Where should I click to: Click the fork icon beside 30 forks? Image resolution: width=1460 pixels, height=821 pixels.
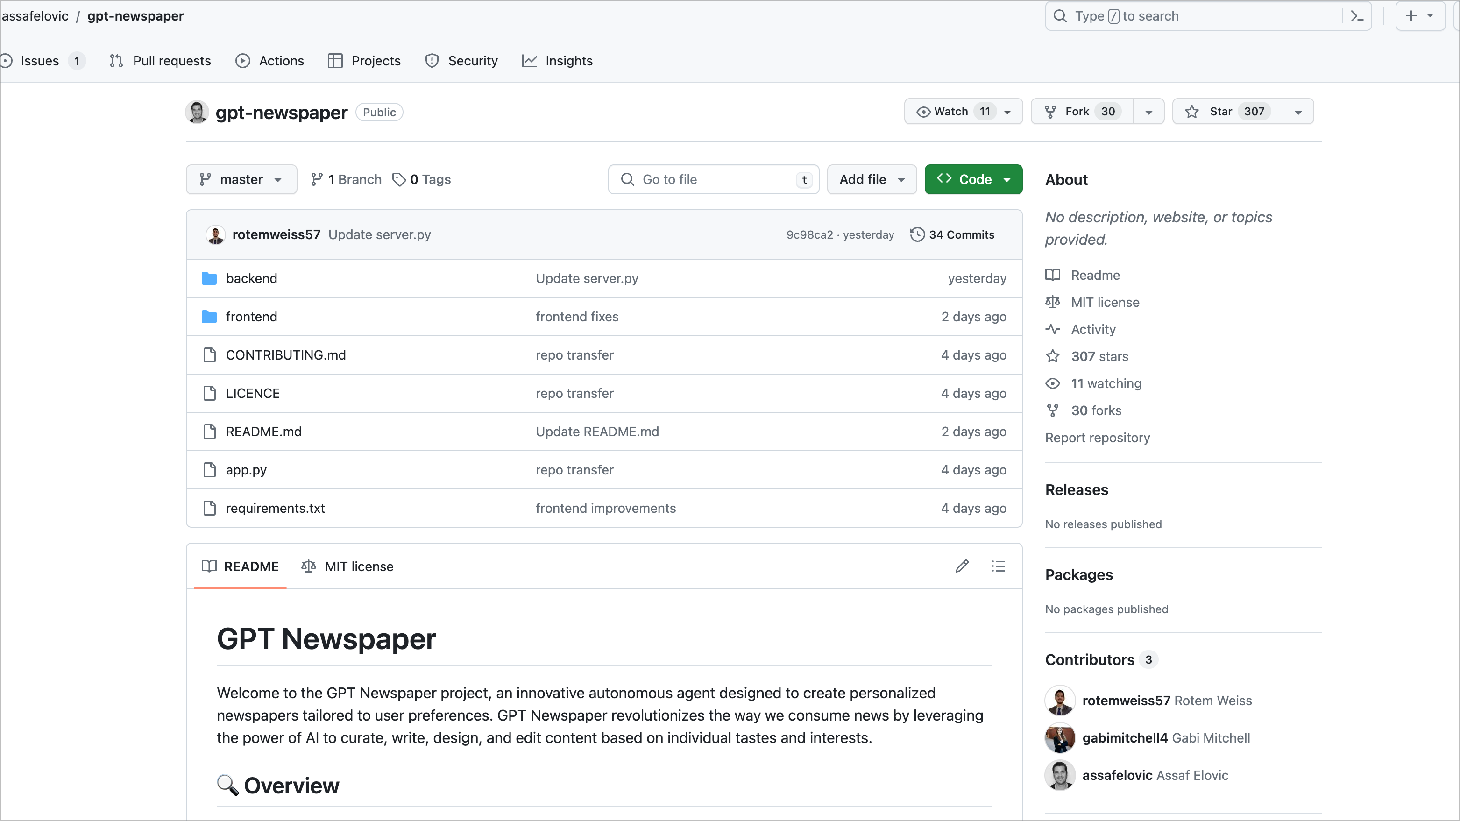pos(1052,411)
